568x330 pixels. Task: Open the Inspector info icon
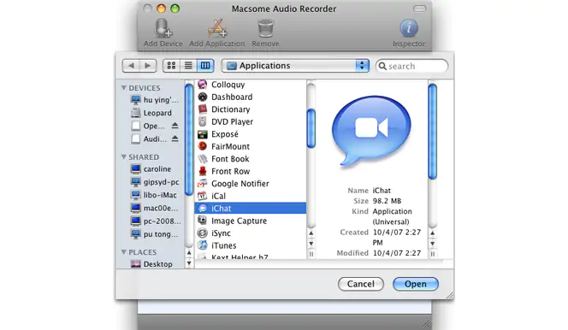(x=409, y=28)
